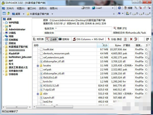Open the 视图(V) menu
Viewport: 153px width, 115px height.
click(21, 8)
